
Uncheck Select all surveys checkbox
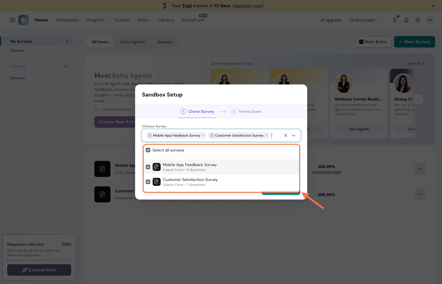148,150
